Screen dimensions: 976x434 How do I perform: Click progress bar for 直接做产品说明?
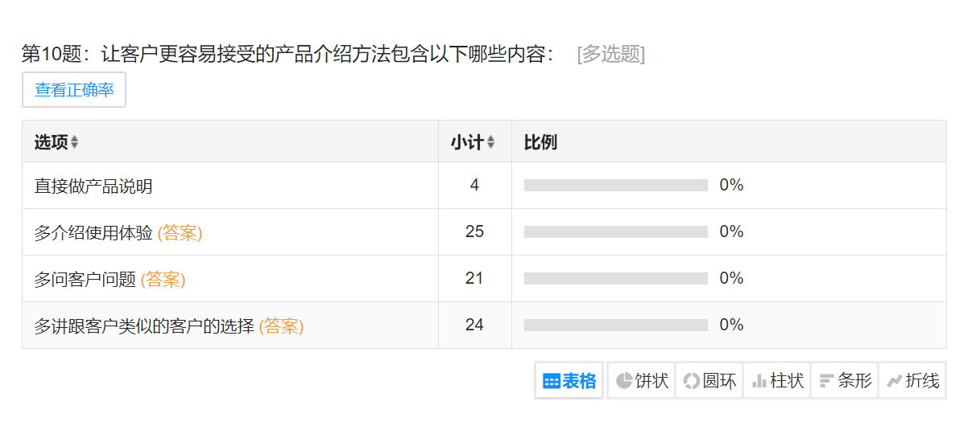point(616,186)
